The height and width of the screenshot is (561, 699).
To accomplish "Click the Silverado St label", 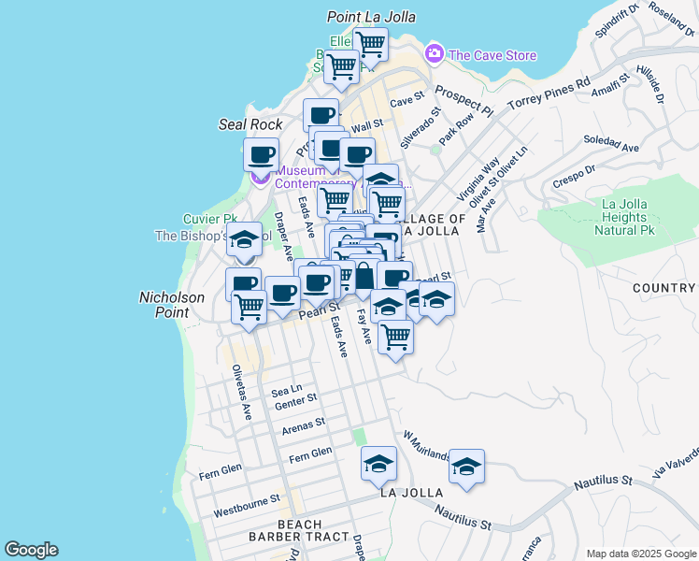I will click(x=420, y=127).
